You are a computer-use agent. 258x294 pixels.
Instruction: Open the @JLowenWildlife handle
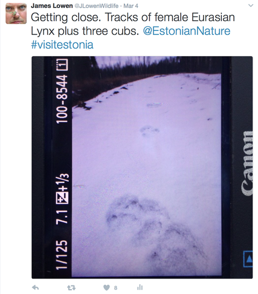[x=96, y=6]
